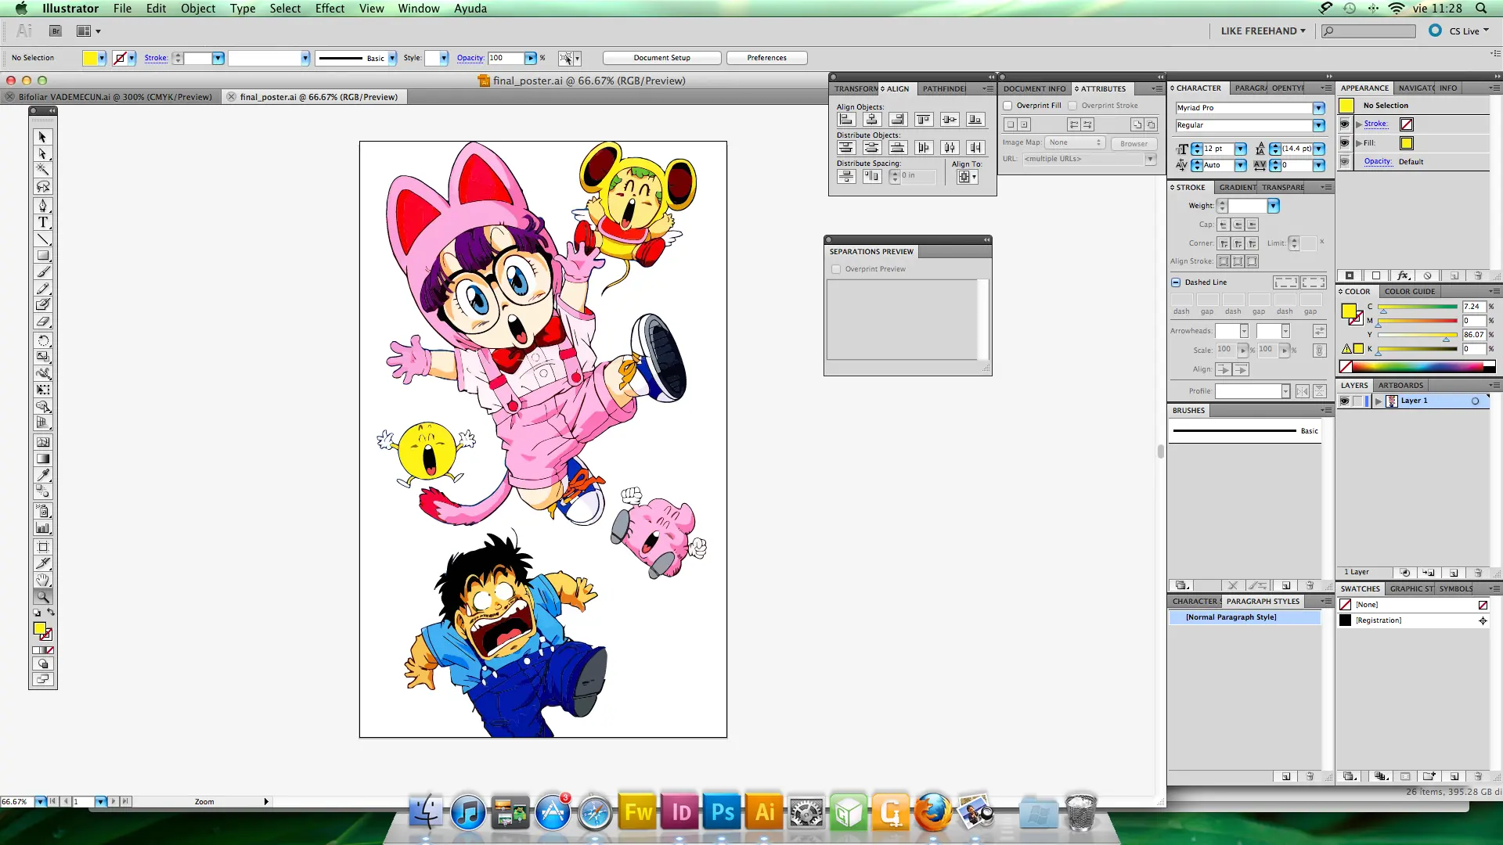Click the Stroke link in control bar
Screen dimensions: 1503x845
pyautogui.click(x=156, y=58)
